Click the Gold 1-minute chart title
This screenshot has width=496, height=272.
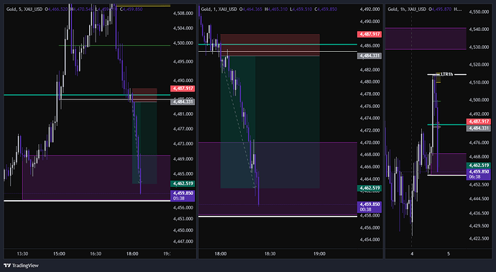point(219,9)
